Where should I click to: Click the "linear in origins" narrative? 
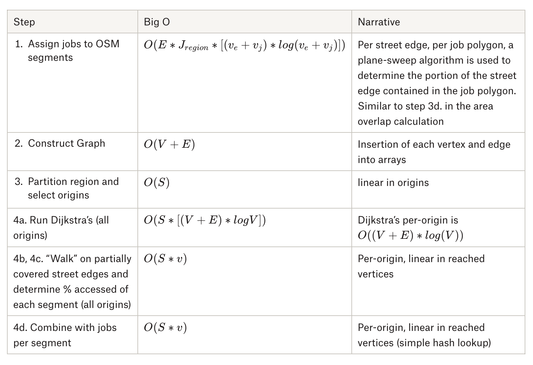point(393,182)
